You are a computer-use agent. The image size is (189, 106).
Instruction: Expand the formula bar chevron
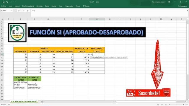click(187, 11)
